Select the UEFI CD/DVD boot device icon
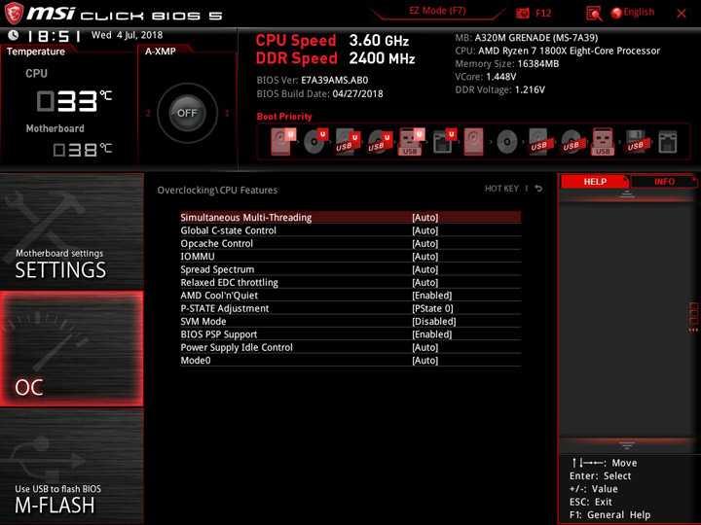Screen dimensions: 701x525 (x=315, y=142)
